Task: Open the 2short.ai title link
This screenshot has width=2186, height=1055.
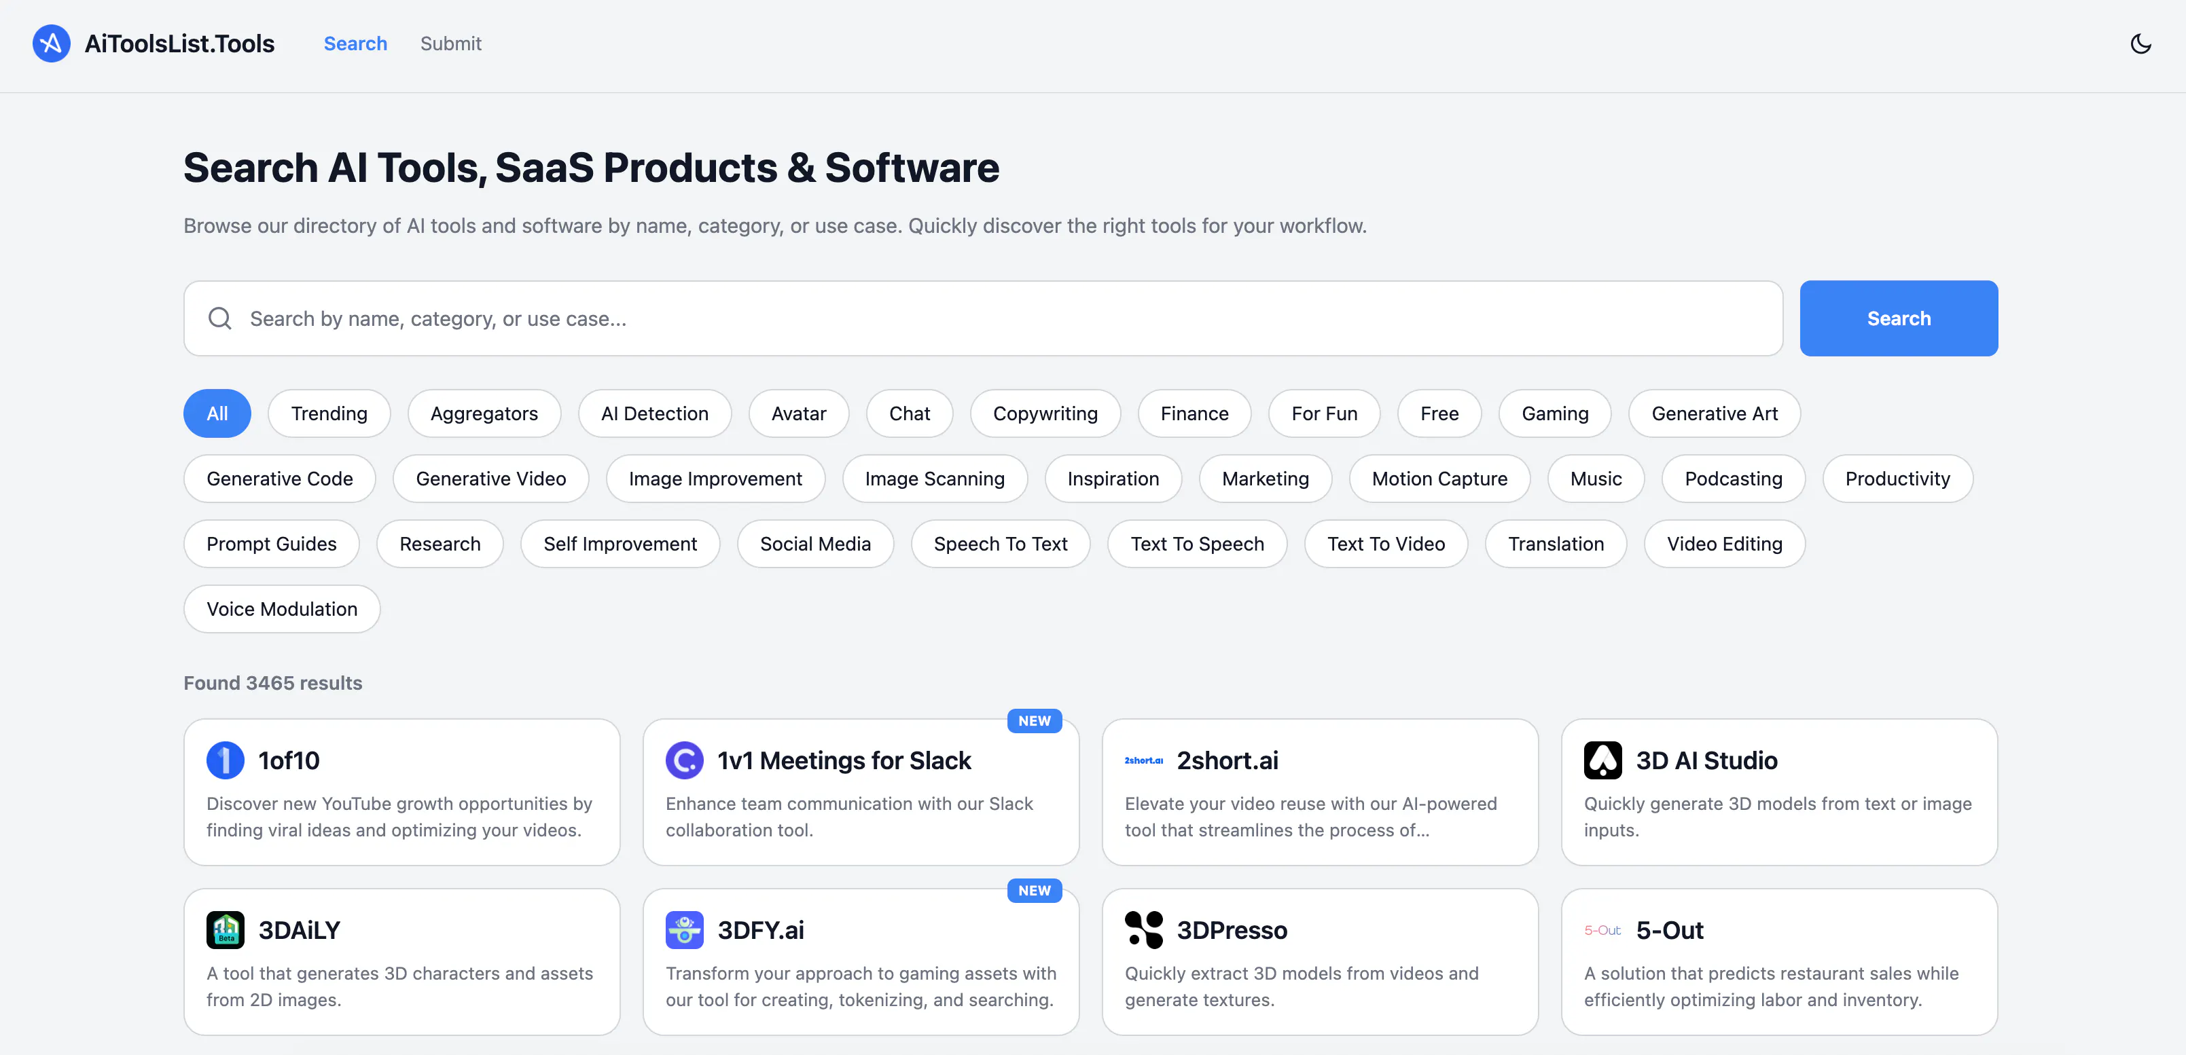Action: [1227, 760]
